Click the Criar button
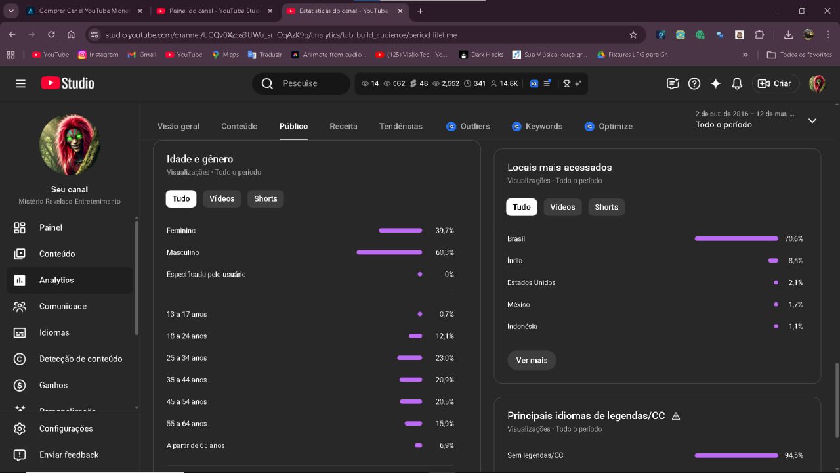This screenshot has width=840, height=473. point(776,83)
